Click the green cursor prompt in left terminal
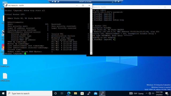This screenshot has height=96, width=171. point(25,53)
